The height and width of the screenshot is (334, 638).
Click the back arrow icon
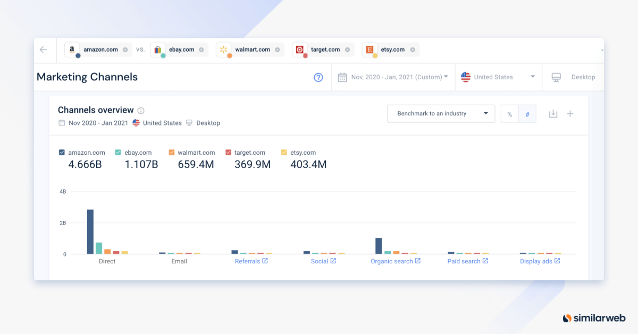point(43,49)
